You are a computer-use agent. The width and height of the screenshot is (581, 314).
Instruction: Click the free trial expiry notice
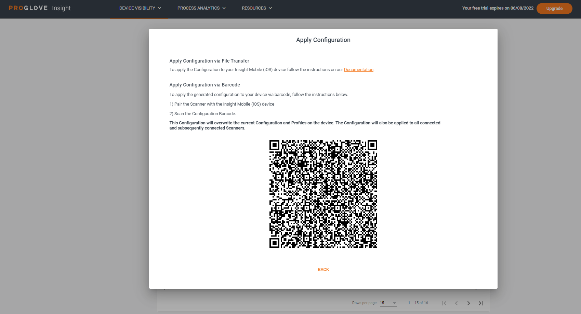pyautogui.click(x=498, y=8)
